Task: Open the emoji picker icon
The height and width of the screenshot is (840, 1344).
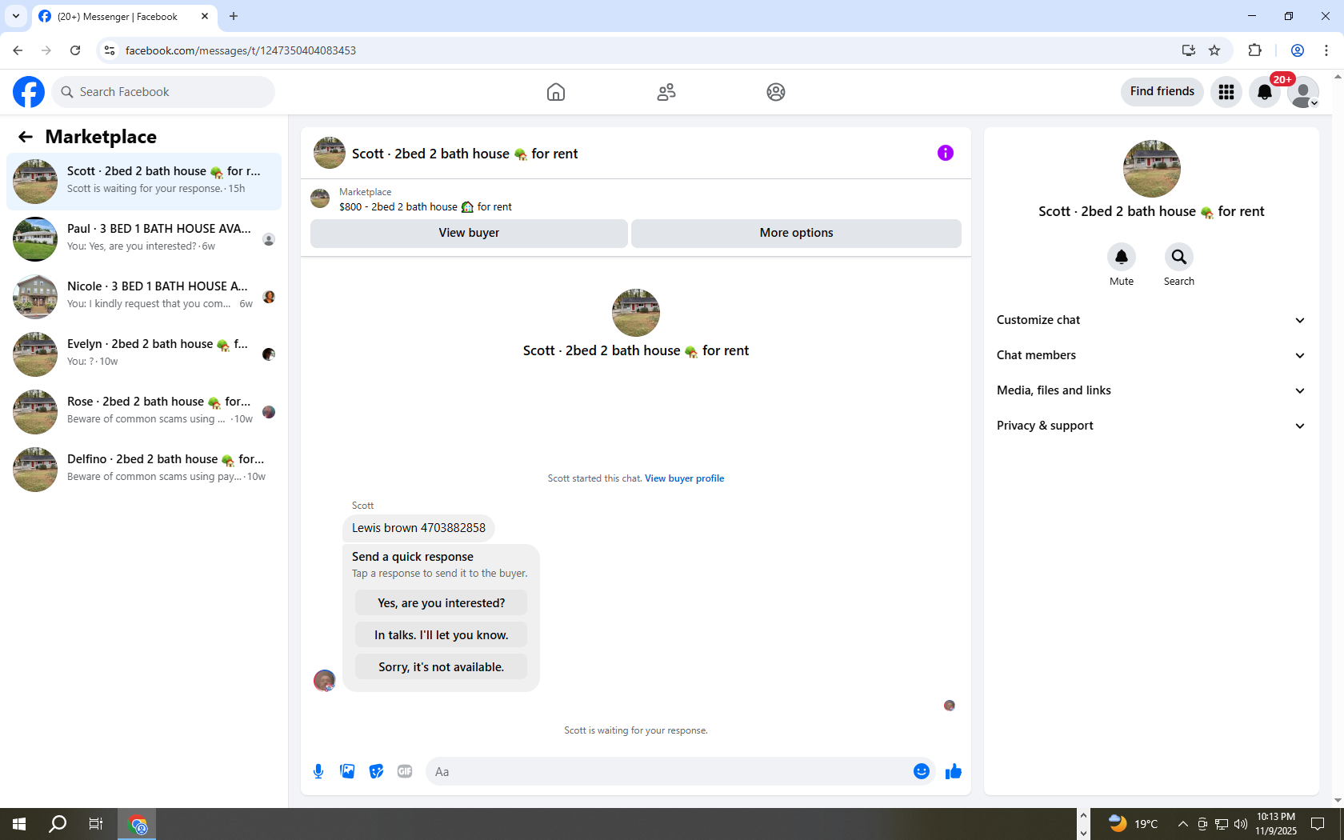Action: (x=922, y=771)
